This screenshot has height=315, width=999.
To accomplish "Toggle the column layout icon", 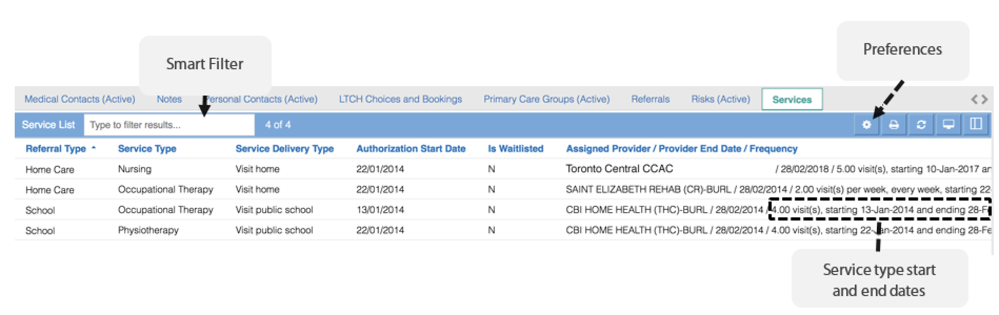I will [976, 124].
